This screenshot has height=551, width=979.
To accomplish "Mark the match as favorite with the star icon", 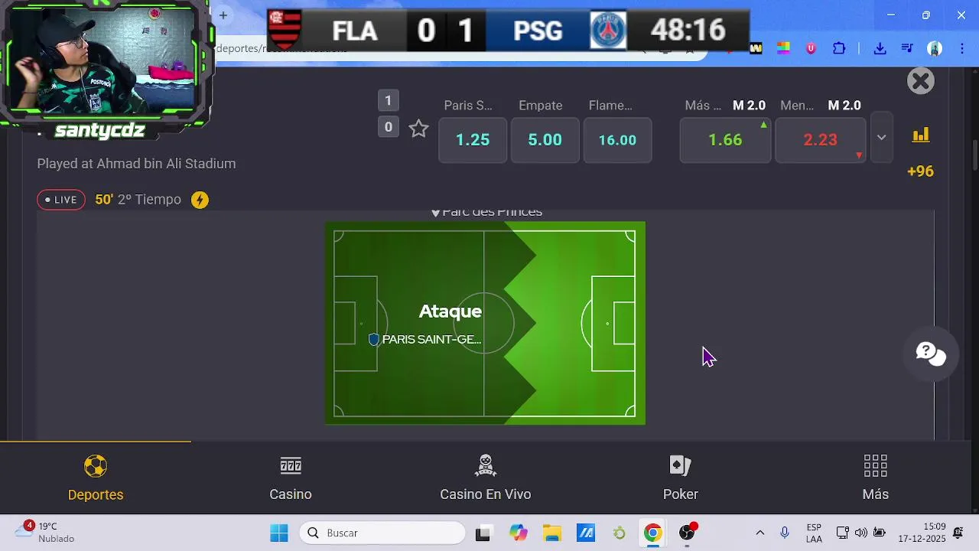I will pos(418,129).
